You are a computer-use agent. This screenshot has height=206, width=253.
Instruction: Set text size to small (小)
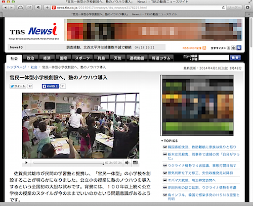(x=229, y=48)
